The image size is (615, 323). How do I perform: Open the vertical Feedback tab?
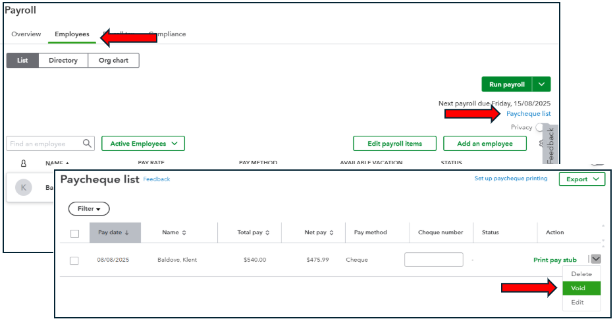pos(550,144)
